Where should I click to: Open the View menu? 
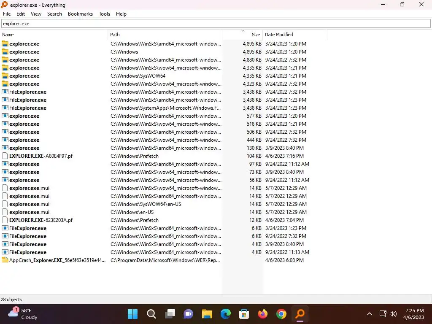36,14
